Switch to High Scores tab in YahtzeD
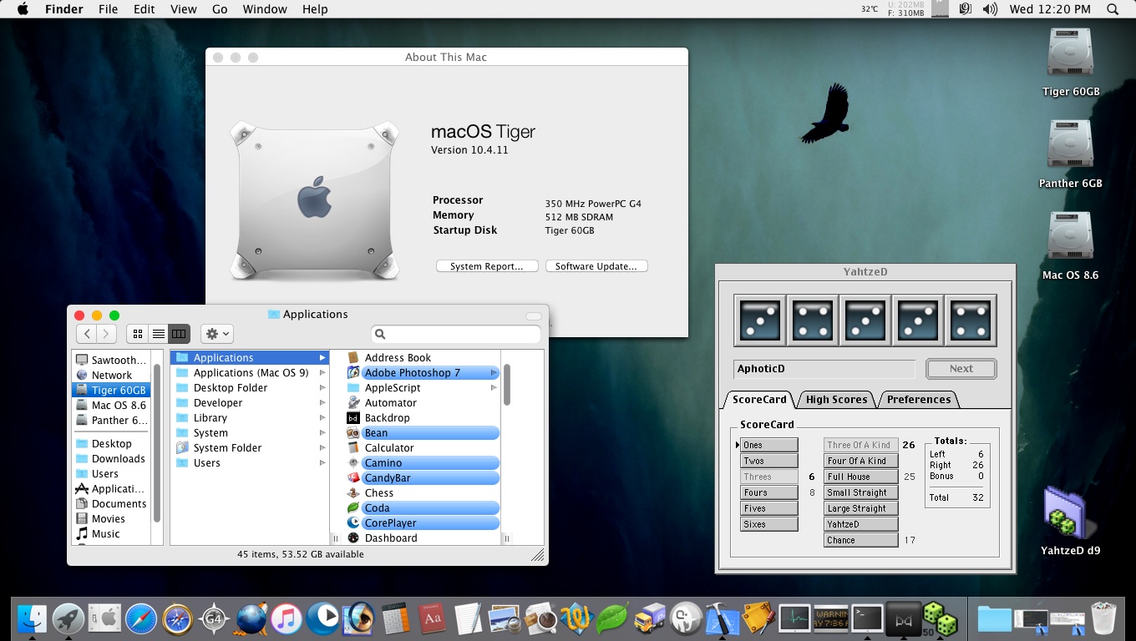The width and height of the screenshot is (1136, 641). [836, 400]
